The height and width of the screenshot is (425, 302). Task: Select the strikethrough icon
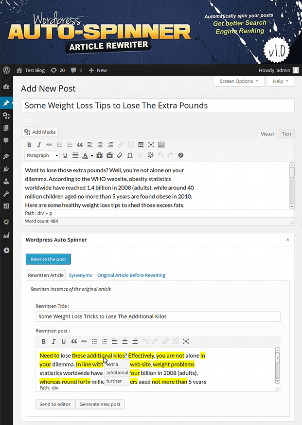pos(48,145)
